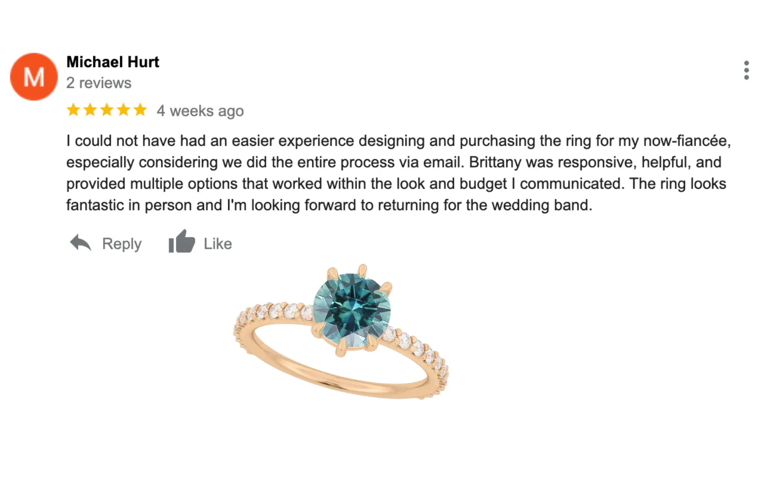Click the second gold rating star
783x497 pixels.
point(90,110)
